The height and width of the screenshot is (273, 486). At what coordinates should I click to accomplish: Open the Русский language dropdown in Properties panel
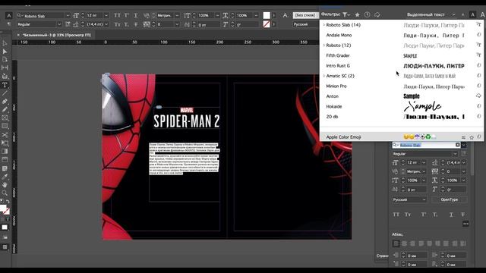pos(409,199)
